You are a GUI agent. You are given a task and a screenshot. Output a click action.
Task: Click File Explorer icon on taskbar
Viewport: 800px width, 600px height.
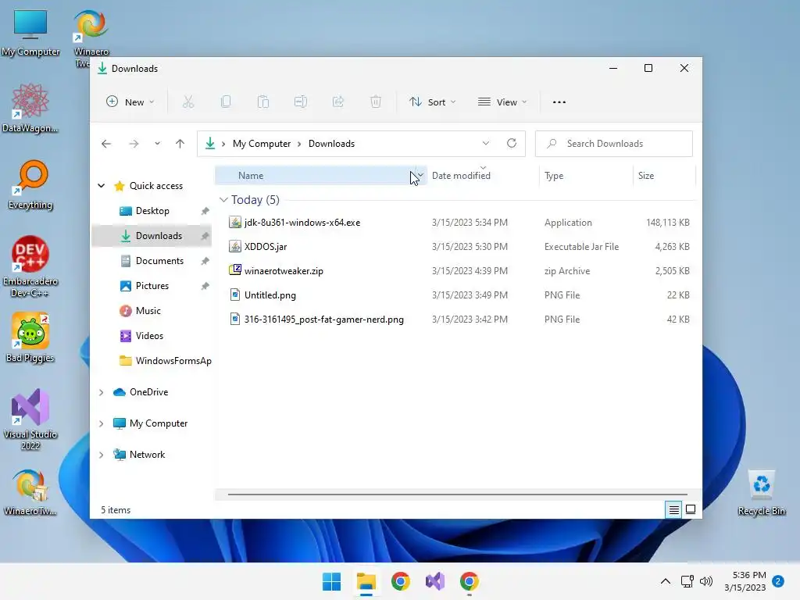[x=366, y=581]
